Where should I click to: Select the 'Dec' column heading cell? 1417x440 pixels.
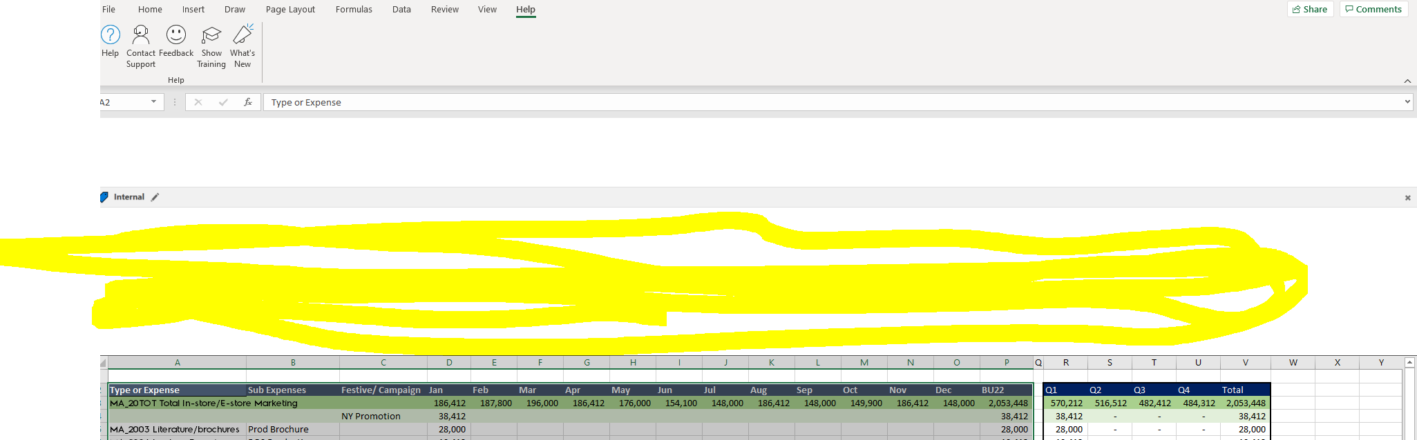957,390
